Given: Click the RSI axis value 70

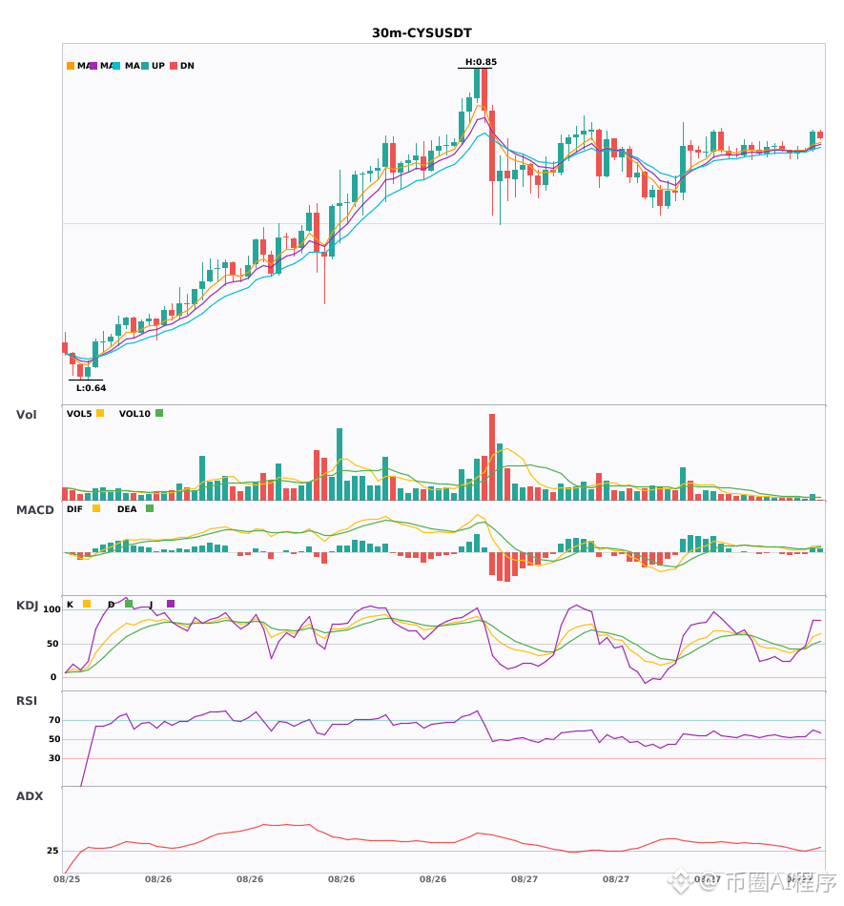Looking at the screenshot, I should coord(54,720).
